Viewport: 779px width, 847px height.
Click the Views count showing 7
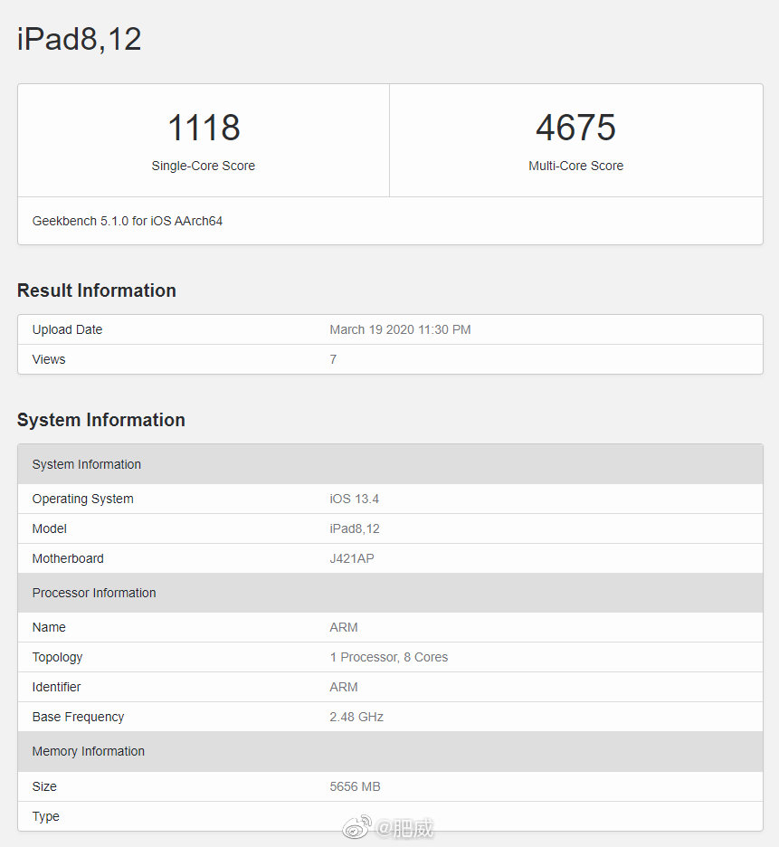pyautogui.click(x=332, y=359)
